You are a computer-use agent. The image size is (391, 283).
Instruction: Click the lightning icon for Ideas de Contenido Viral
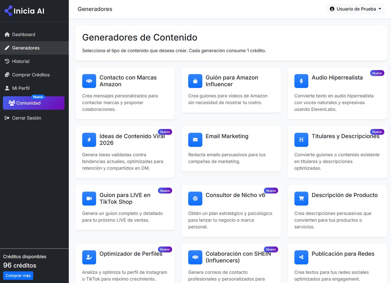(x=89, y=140)
